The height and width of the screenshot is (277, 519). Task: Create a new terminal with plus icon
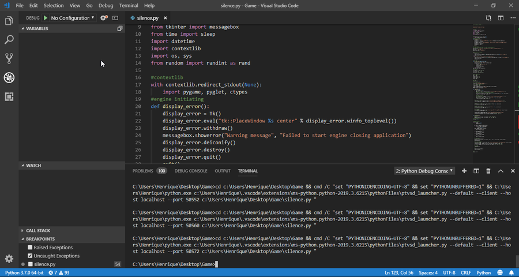464,171
